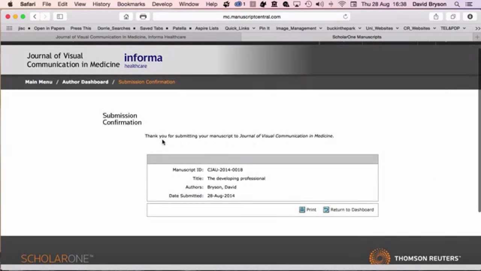This screenshot has height=271, width=481.
Task: Open the Develop menu
Action: tap(162, 4)
